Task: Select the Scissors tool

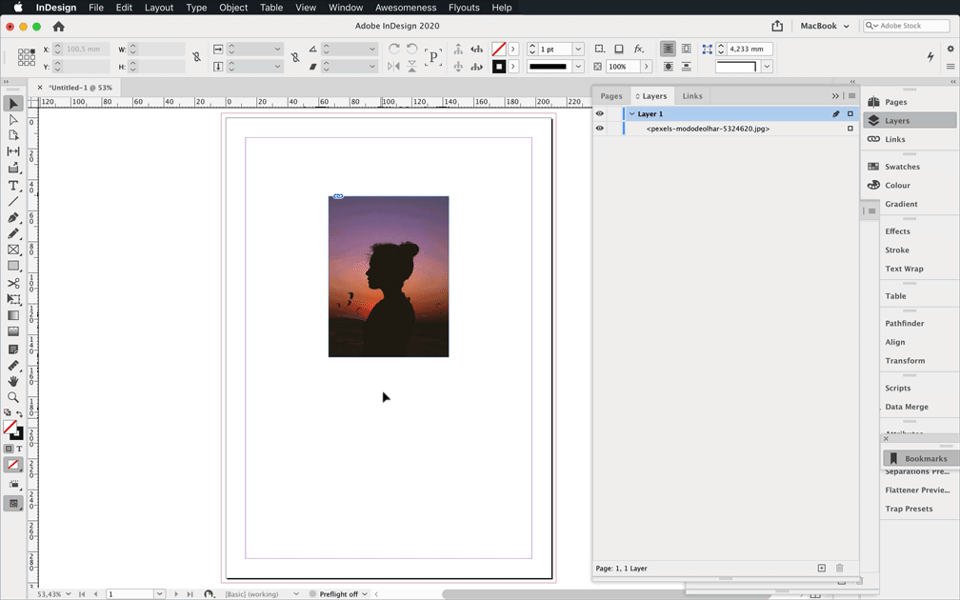Action: tap(13, 283)
